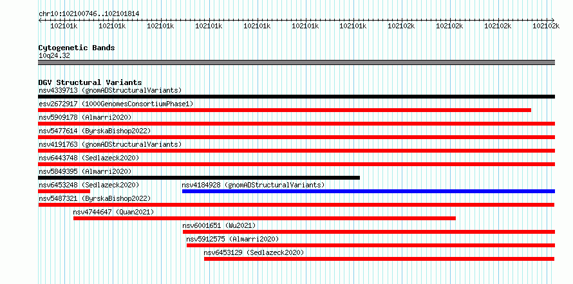Open the nsv4339713 variant label

click(110, 90)
